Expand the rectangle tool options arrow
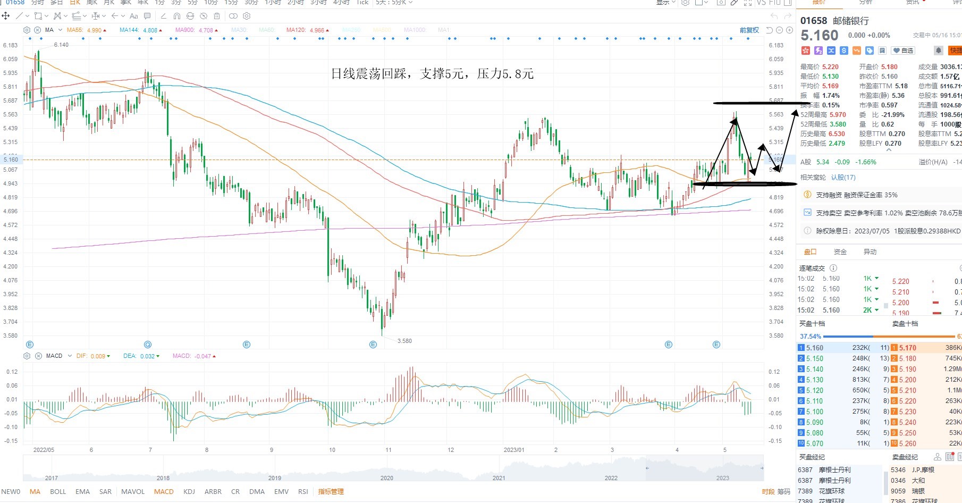The width and height of the screenshot is (962, 503). [x=46, y=16]
